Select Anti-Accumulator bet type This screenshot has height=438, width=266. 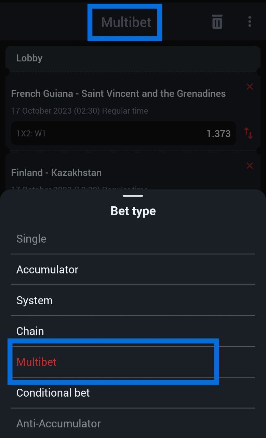(x=58, y=424)
